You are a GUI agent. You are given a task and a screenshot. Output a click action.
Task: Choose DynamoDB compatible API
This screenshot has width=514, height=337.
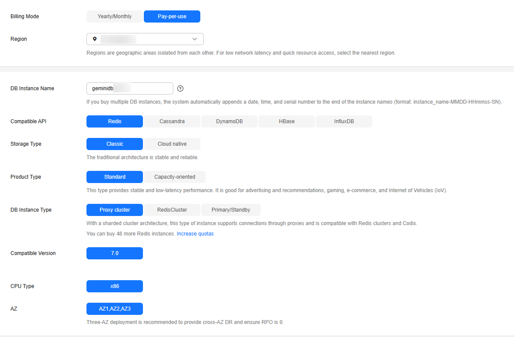point(229,121)
